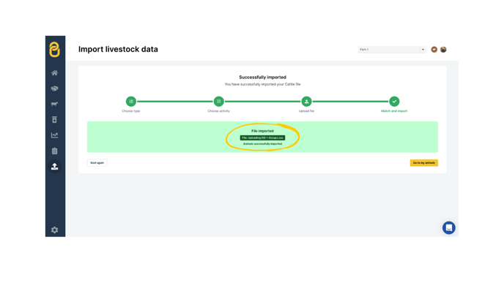Open the medicine bottle icon in sidebar

(55, 119)
